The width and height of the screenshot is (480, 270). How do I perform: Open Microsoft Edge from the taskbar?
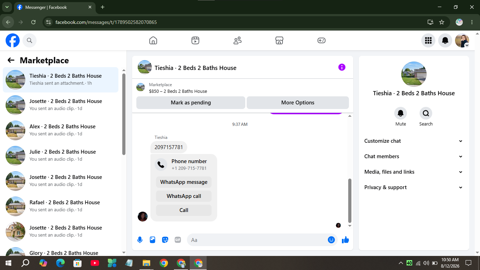(60, 263)
